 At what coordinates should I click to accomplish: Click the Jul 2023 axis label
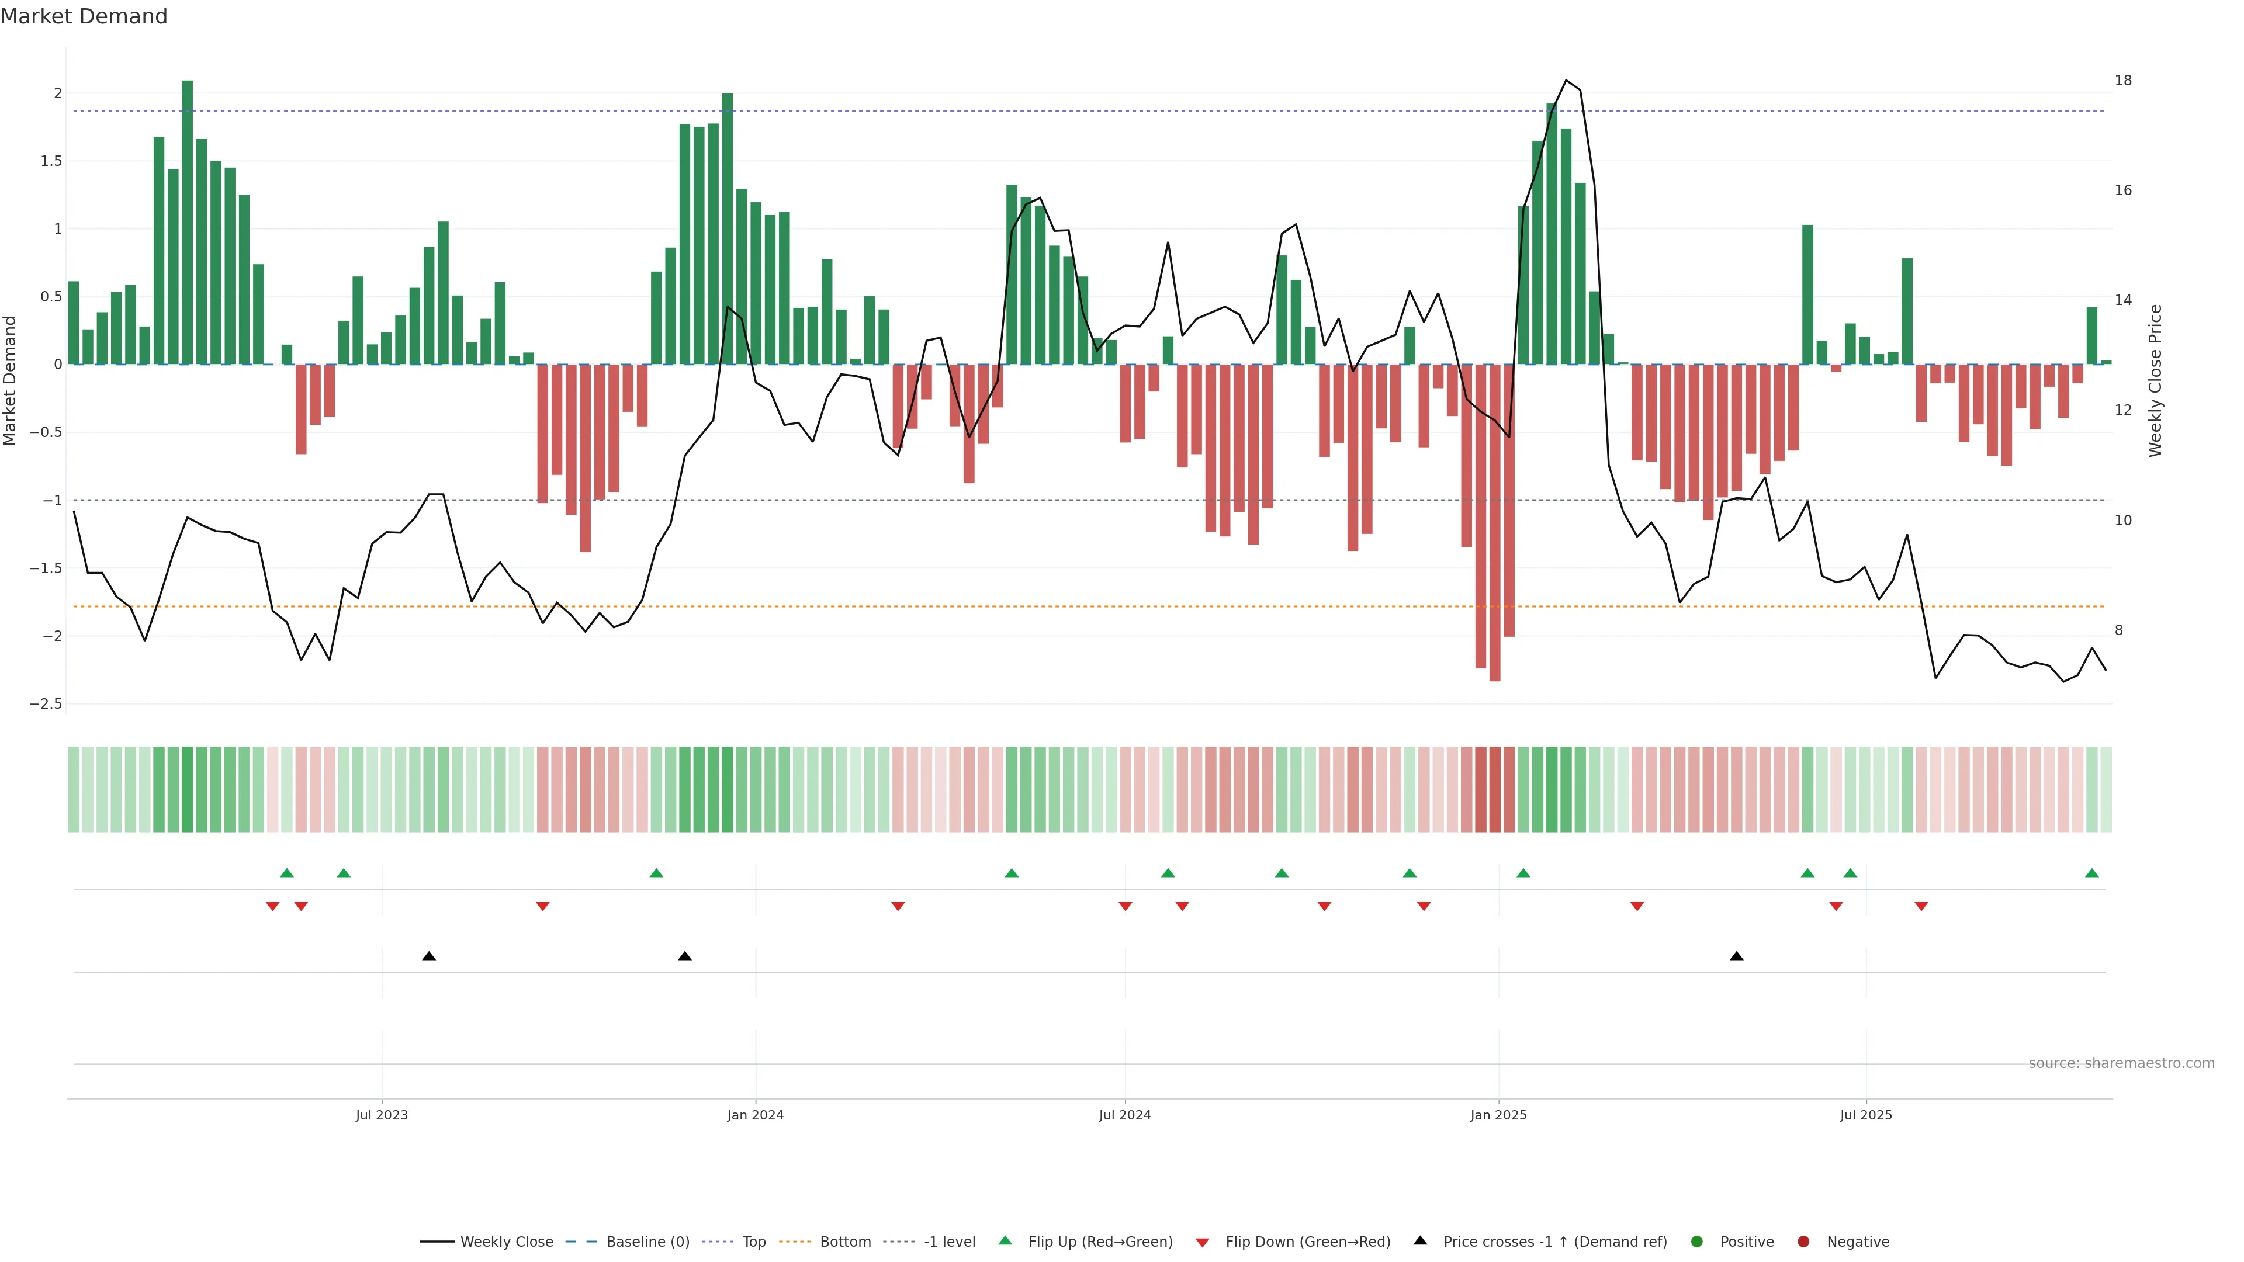tap(382, 1115)
